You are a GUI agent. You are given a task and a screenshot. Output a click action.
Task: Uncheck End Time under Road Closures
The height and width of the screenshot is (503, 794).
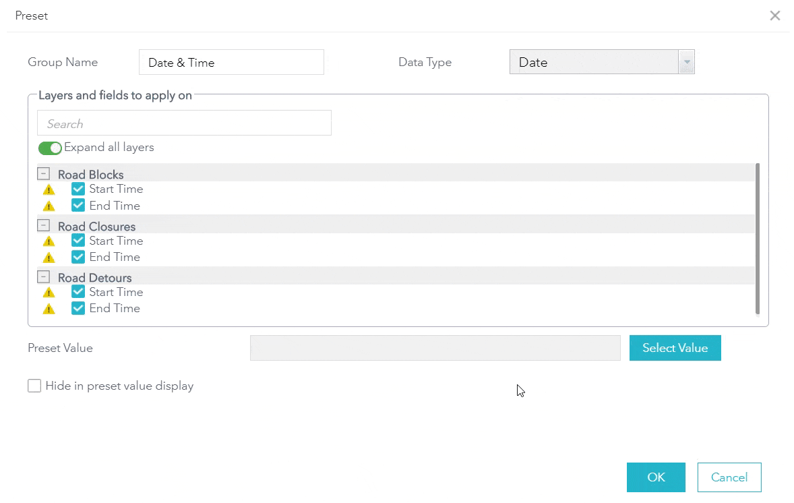(x=78, y=257)
